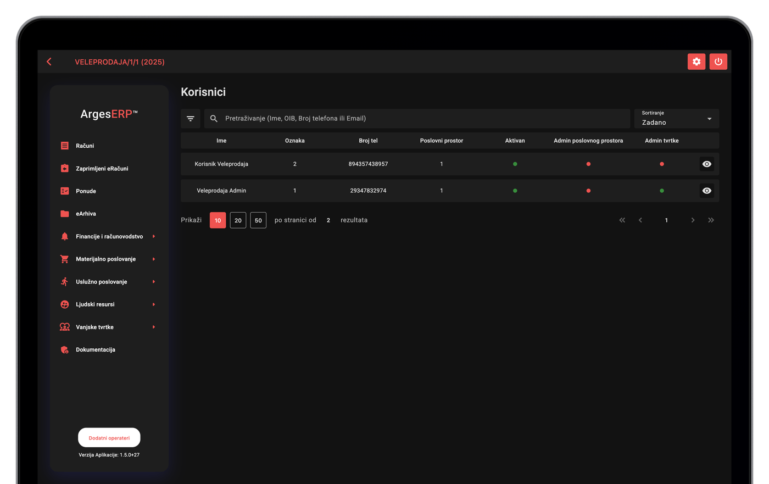Click Admin tvrtke column header
Image resolution: width=769 pixels, height=484 pixels.
pyautogui.click(x=662, y=141)
